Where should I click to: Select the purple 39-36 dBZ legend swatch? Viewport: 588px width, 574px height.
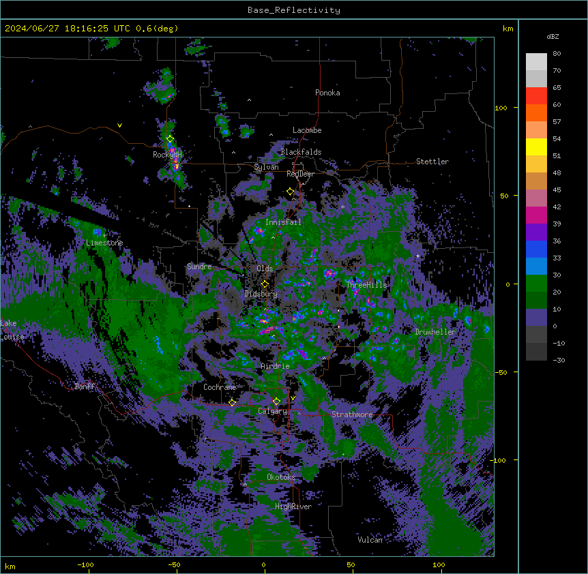pos(536,232)
